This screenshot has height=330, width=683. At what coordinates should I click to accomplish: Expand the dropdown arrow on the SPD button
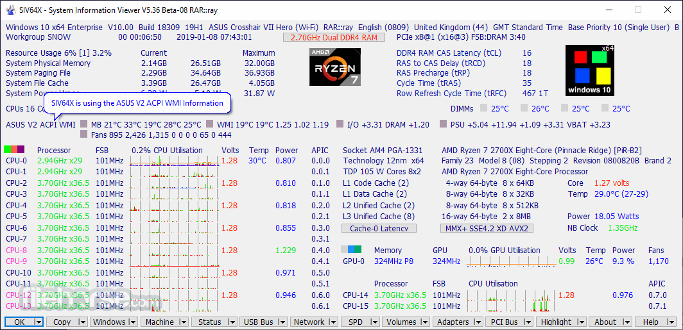(375, 322)
